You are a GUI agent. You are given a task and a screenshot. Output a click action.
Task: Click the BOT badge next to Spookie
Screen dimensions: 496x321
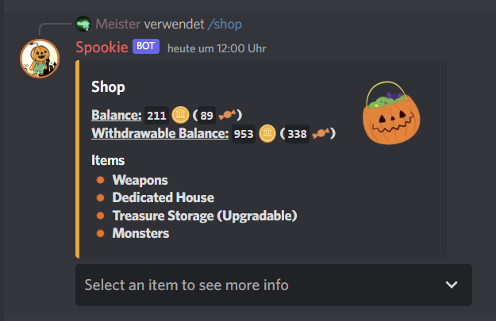146,47
